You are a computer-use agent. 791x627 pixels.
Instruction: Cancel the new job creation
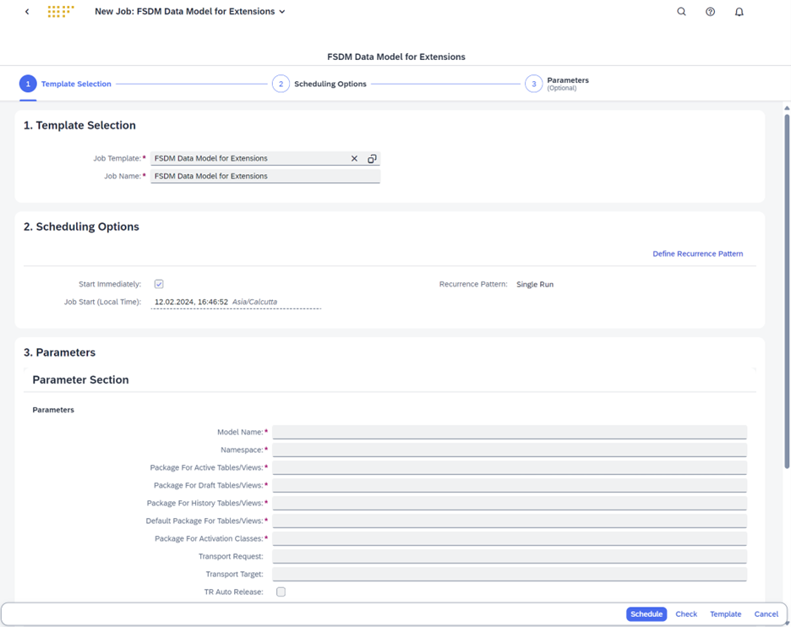point(766,614)
